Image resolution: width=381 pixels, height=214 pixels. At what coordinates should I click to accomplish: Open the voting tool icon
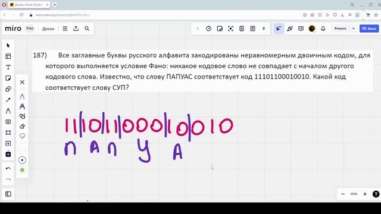220,29
